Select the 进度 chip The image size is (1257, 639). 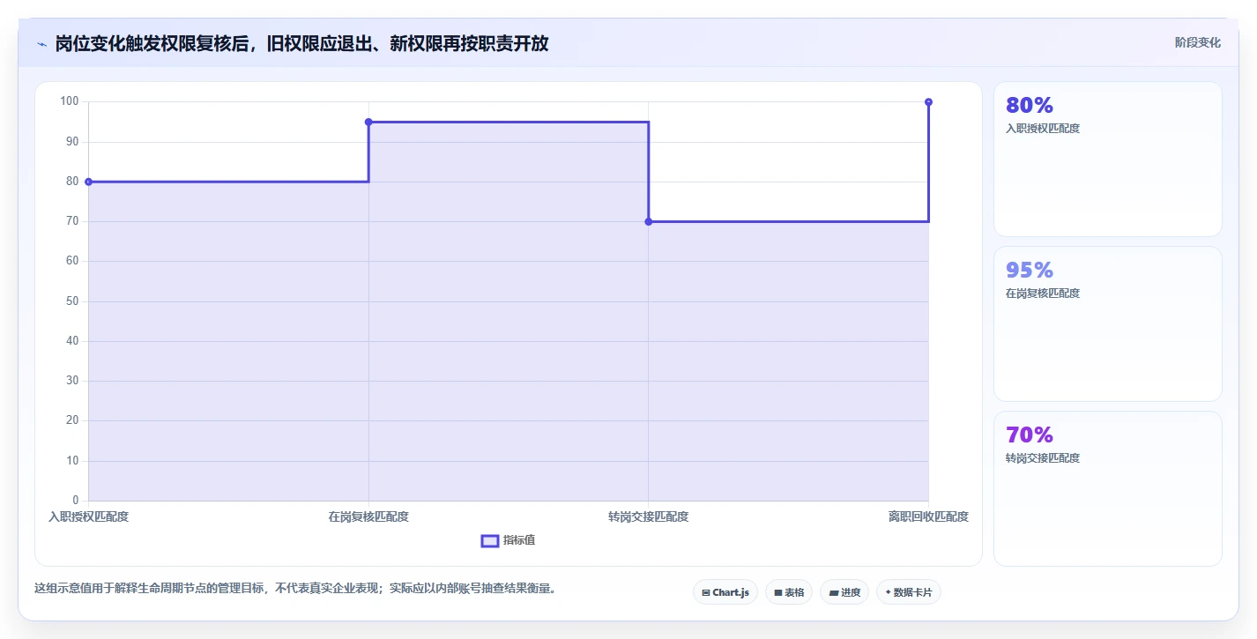tap(844, 592)
